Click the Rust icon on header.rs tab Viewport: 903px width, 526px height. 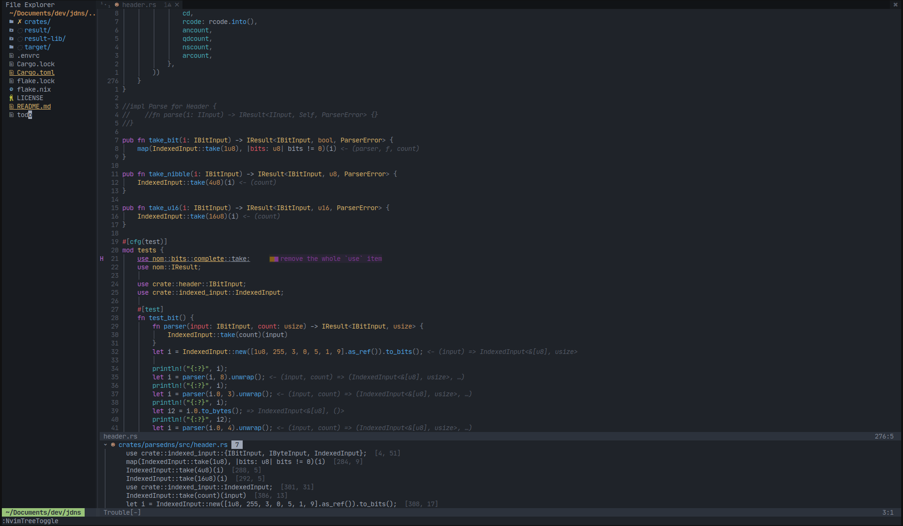(117, 5)
